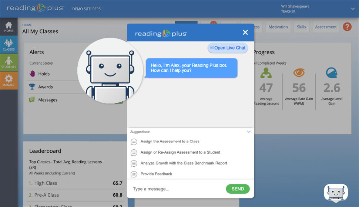Select suggestion Assign the Assessment to a Class
Screen dimensions: 359x207
(170, 142)
